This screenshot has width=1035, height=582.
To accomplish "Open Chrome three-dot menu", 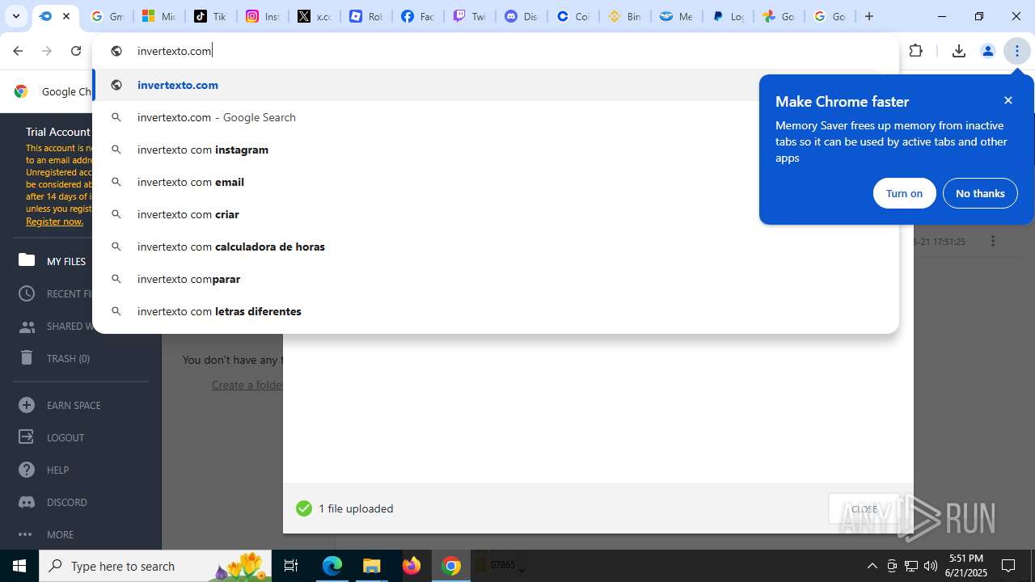I will click(x=1017, y=51).
